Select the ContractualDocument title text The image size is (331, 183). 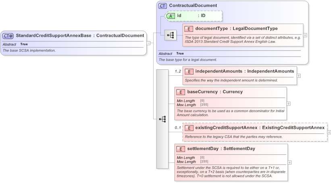(x=193, y=6)
